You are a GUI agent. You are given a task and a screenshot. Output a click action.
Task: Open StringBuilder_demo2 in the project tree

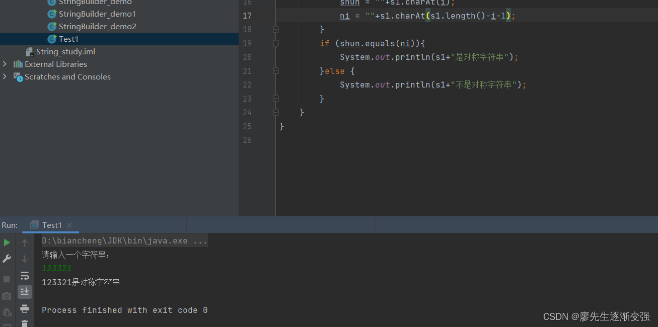click(97, 26)
